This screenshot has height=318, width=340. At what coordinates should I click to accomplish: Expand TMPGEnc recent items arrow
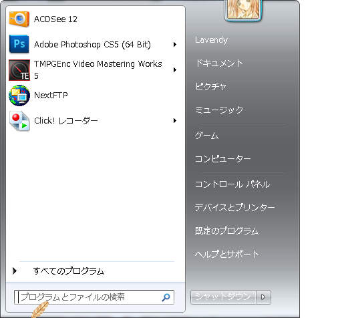coord(175,70)
